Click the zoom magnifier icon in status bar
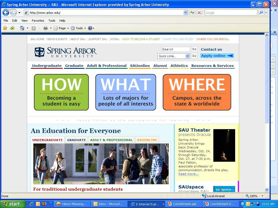 click(x=247, y=196)
